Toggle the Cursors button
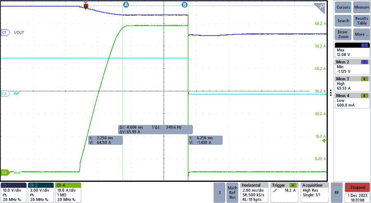 pyautogui.click(x=343, y=7)
